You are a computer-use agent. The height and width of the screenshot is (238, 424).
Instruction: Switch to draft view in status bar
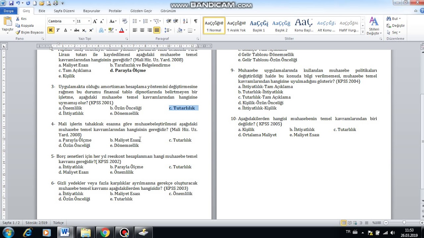tap(367, 223)
